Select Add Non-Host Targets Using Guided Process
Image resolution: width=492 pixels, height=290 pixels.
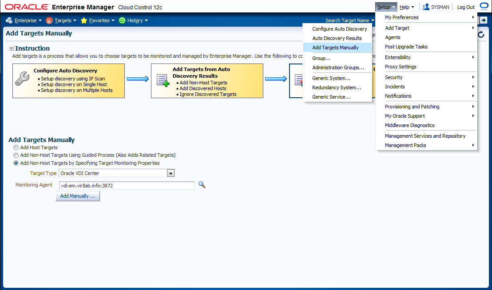(x=16, y=155)
